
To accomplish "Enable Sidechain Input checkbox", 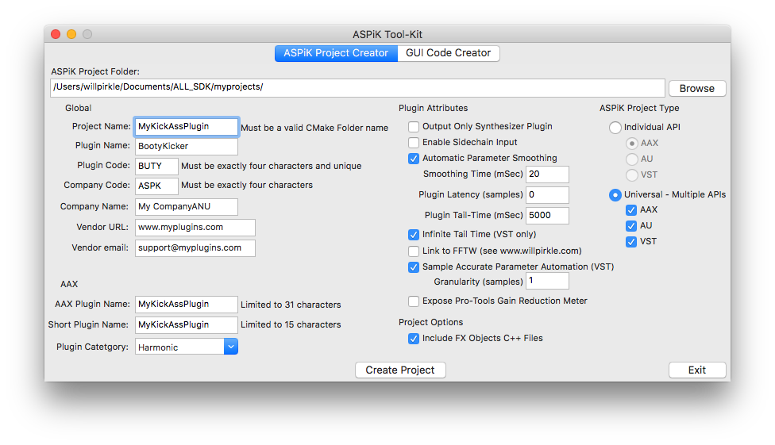I will tap(414, 143).
